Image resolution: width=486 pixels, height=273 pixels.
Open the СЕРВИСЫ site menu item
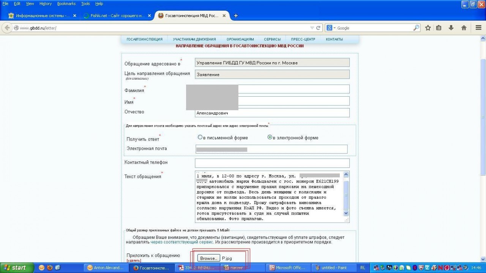click(272, 39)
